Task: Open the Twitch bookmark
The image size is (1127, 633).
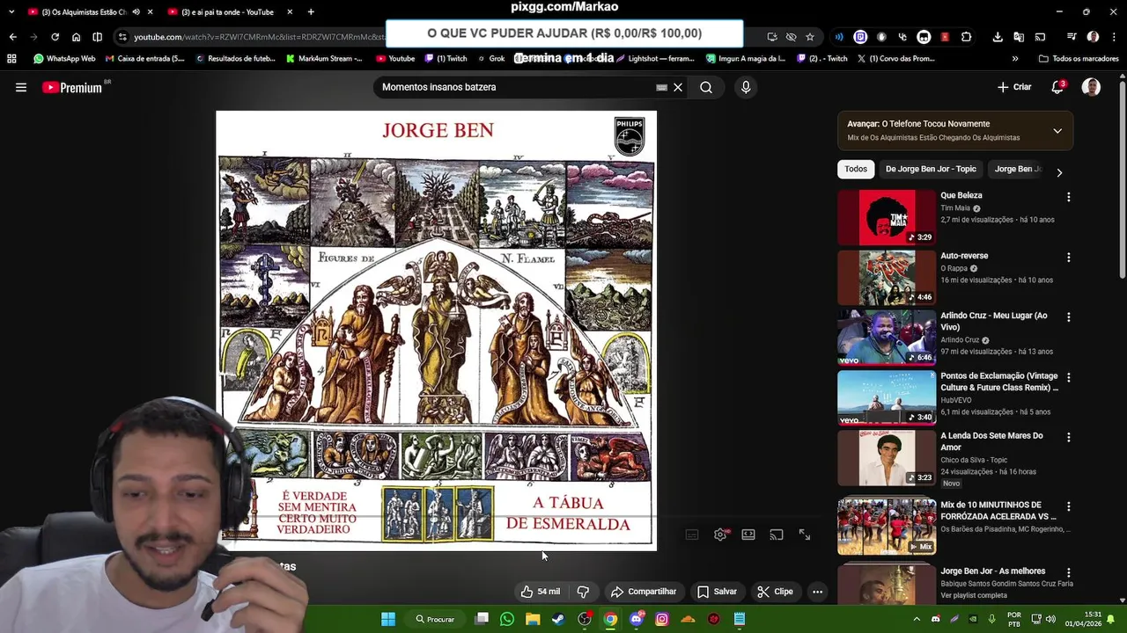Action: (x=446, y=59)
